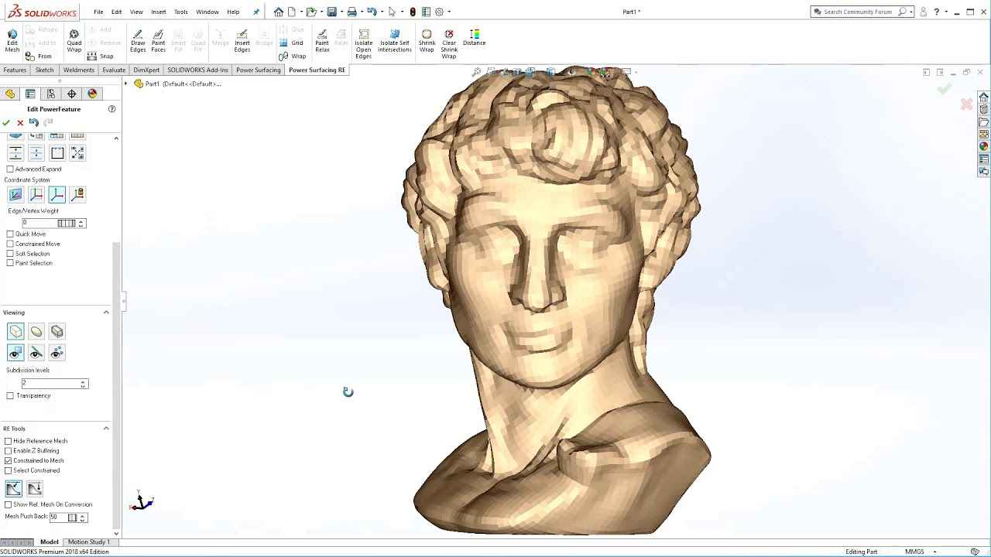
Task: Enable Hide Reference Mesh checkbox
Action: click(9, 441)
